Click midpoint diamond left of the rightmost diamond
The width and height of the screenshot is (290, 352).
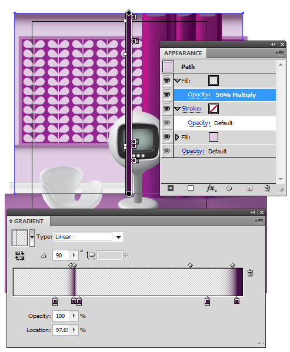190,266
